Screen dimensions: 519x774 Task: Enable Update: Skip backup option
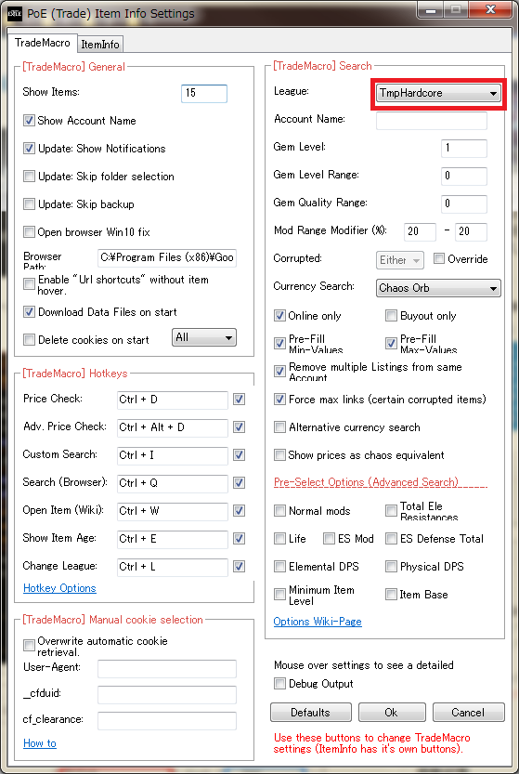(29, 203)
